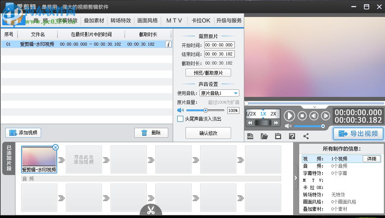This screenshot has width=385, height=218.
Task: Collapse the info panel with side arrow
Action: point(296,178)
